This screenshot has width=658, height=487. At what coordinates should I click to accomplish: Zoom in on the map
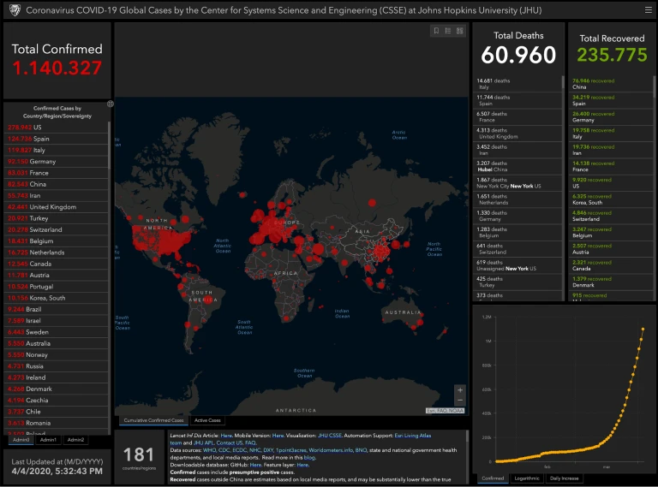460,390
